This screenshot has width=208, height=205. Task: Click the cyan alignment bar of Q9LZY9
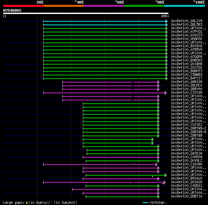105,21
